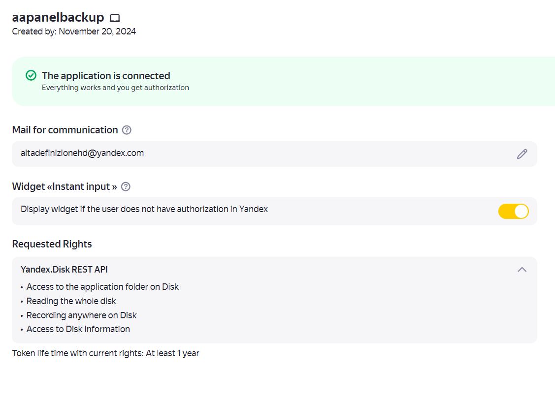
Task: Disable the Display widget toggle switch
Action: point(513,211)
